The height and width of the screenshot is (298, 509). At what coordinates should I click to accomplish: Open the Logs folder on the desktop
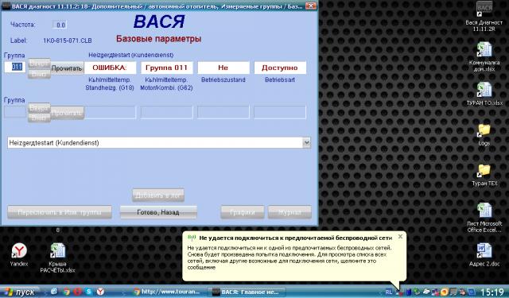[x=484, y=134]
